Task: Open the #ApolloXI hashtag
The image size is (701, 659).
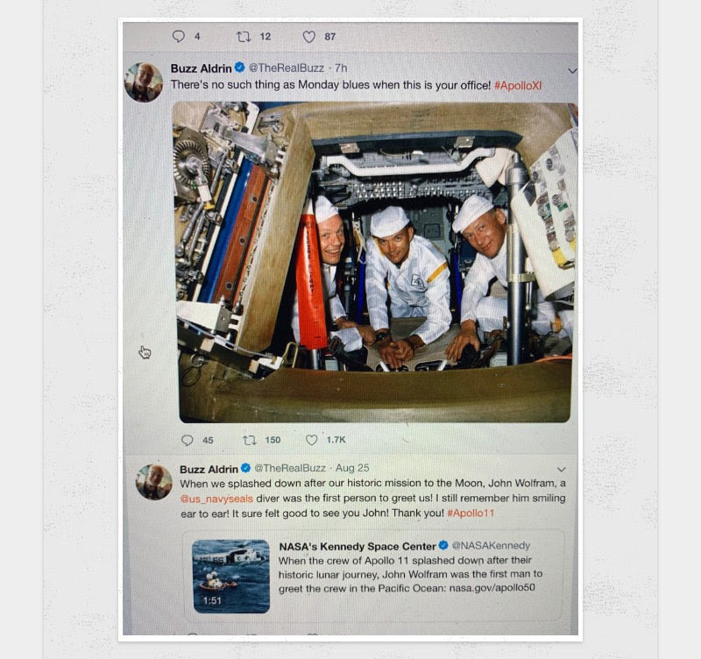Action: pos(518,85)
